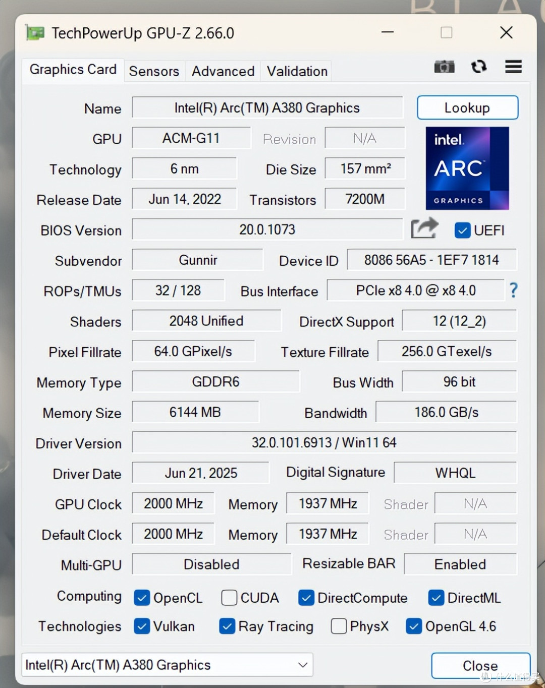Click the Technology field 6 nm
The height and width of the screenshot is (688, 545).
tap(184, 168)
